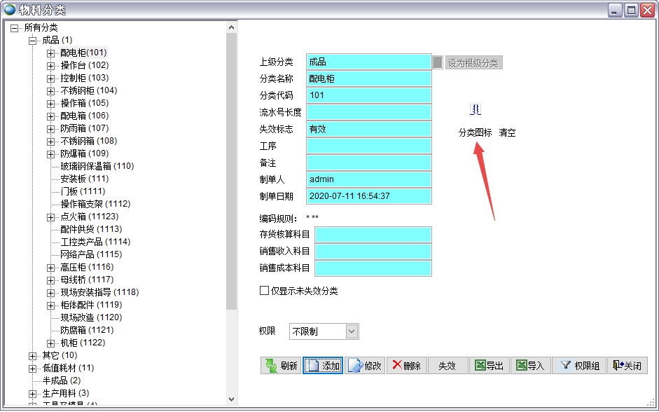Open the 权限 dropdown showing 不限制
Image resolution: width=659 pixels, height=412 pixels.
[x=352, y=331]
